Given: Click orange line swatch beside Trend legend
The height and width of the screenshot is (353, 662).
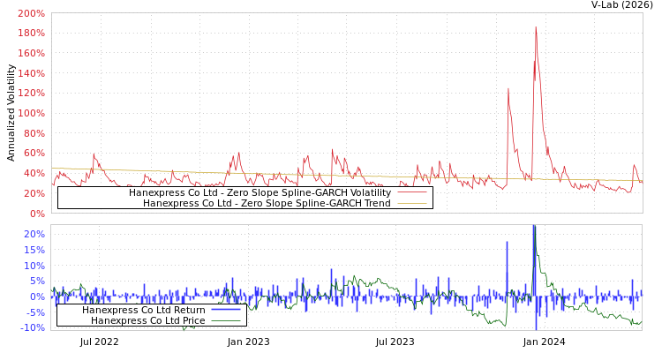Looking at the screenshot, I should coord(411,203).
